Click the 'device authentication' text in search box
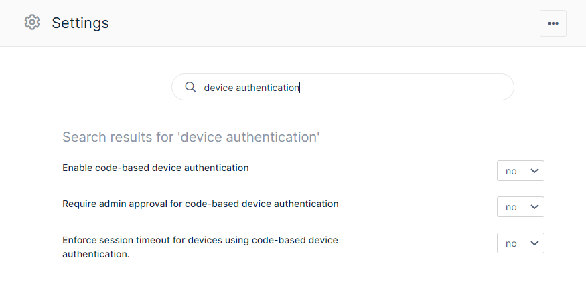Image resolution: width=586 pixels, height=298 pixels. pyautogui.click(x=251, y=88)
